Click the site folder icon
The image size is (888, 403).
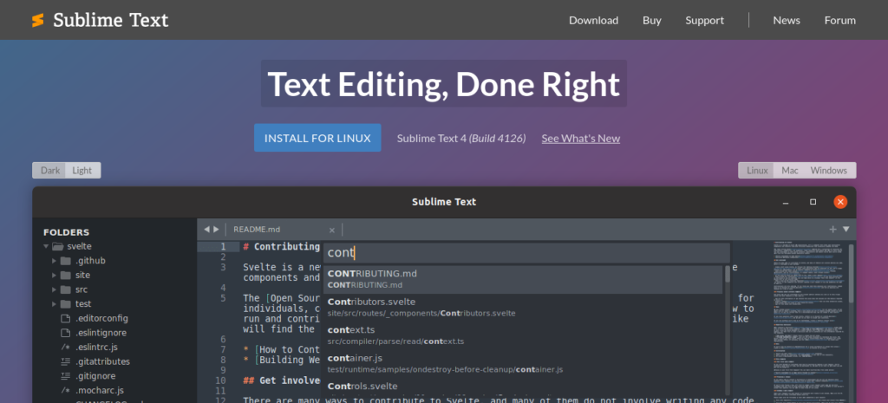point(66,275)
